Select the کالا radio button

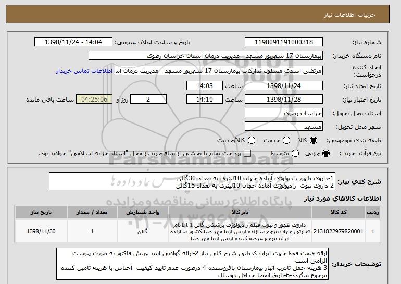[314, 140]
